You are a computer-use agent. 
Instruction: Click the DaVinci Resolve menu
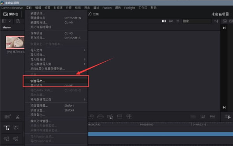12,8
